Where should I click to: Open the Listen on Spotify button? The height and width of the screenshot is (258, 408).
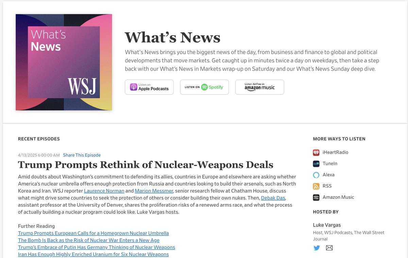204,87
